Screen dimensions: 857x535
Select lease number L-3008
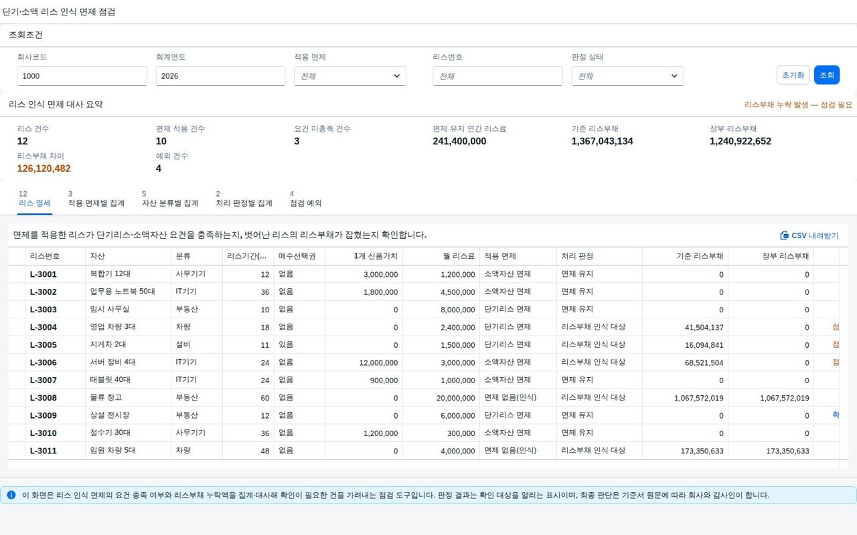pos(44,398)
